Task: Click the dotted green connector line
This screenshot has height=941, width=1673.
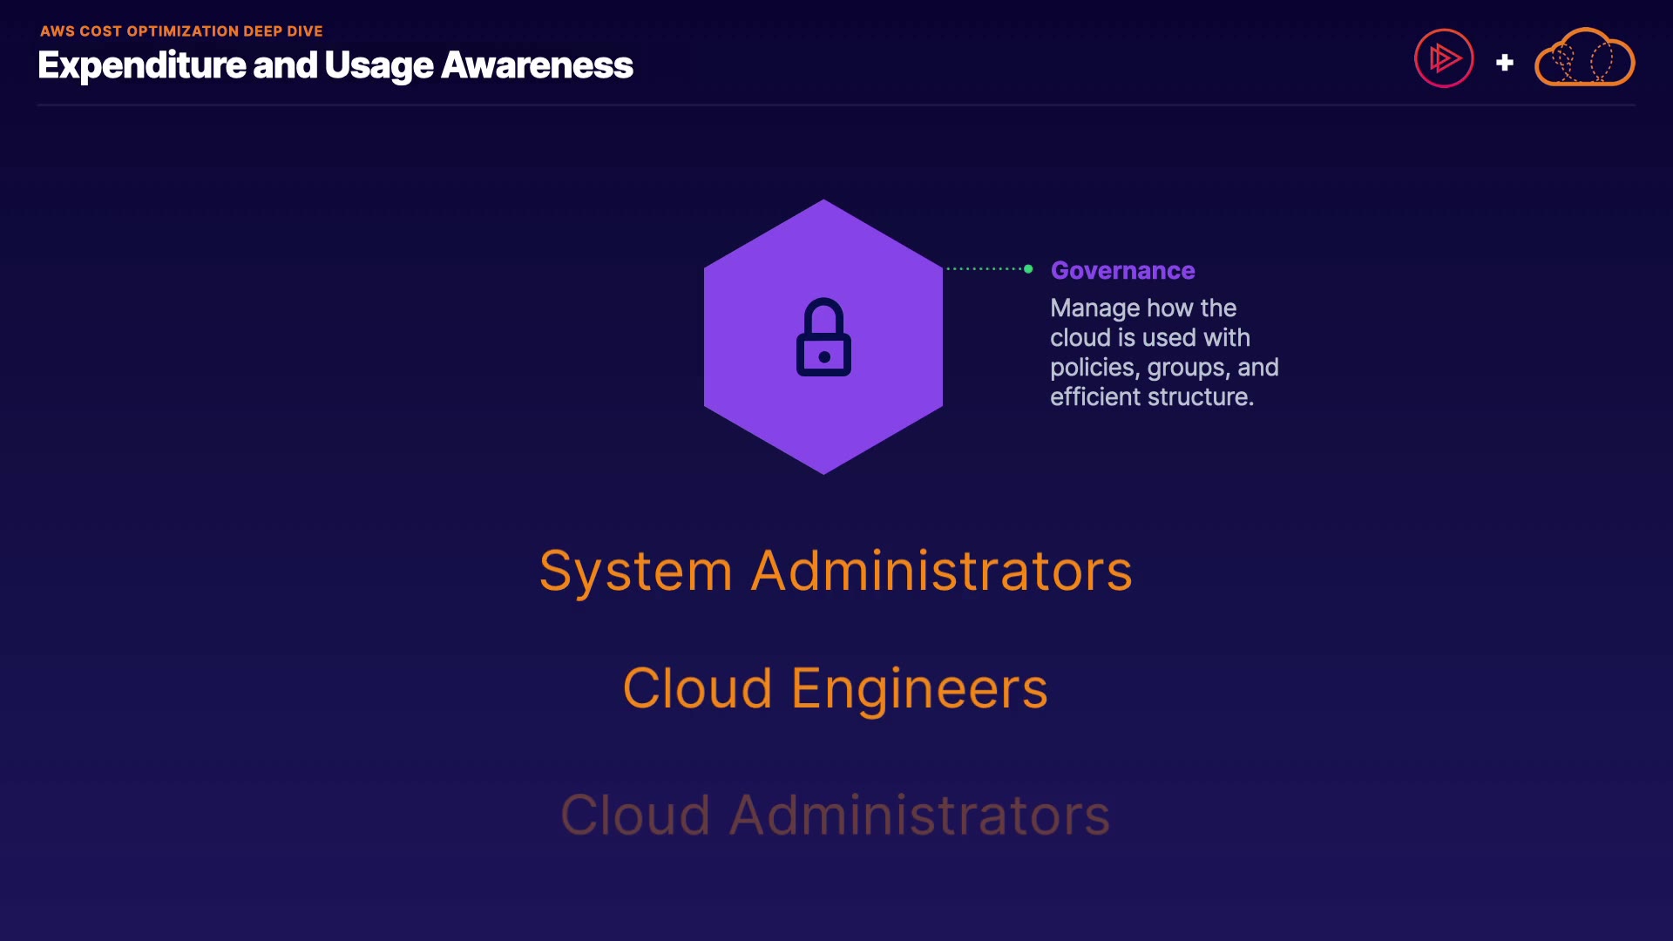Action: tap(985, 269)
